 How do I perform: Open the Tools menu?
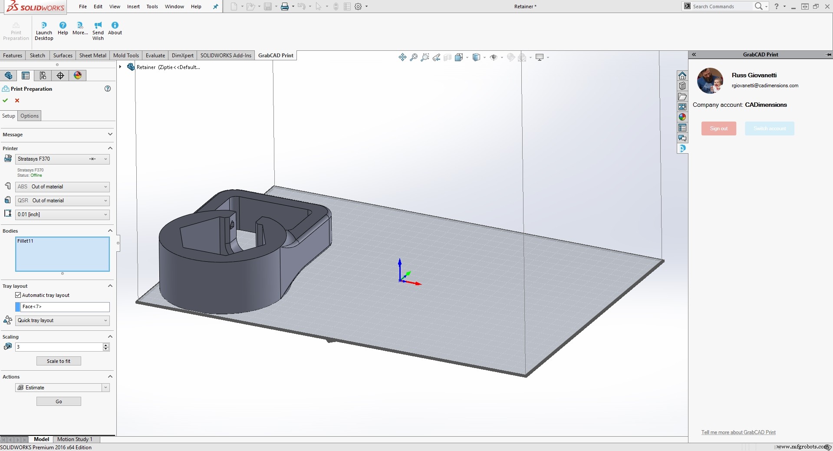pyautogui.click(x=151, y=7)
